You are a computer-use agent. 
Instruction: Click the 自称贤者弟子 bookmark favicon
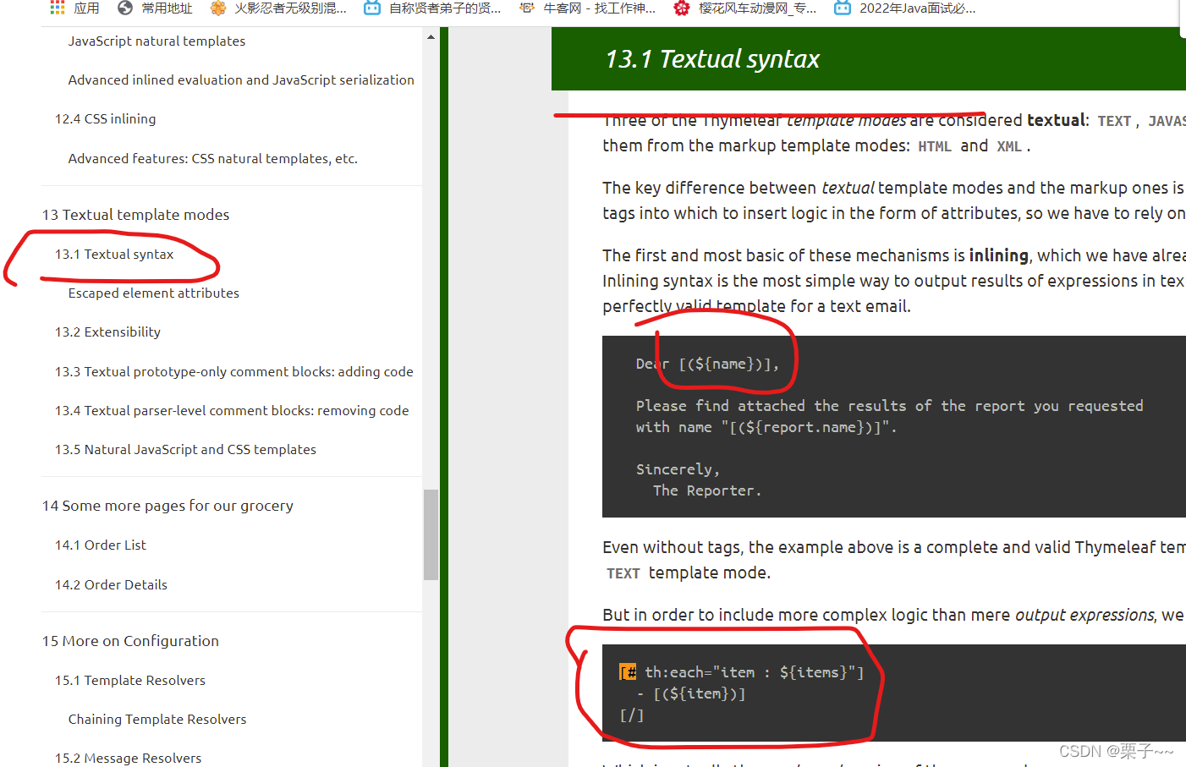[372, 8]
